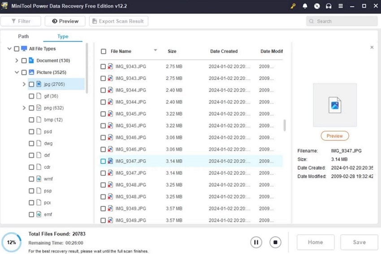Viewport: 381px width, 254px height.
Task: Click the pcx file type icon
Action: click(39, 202)
